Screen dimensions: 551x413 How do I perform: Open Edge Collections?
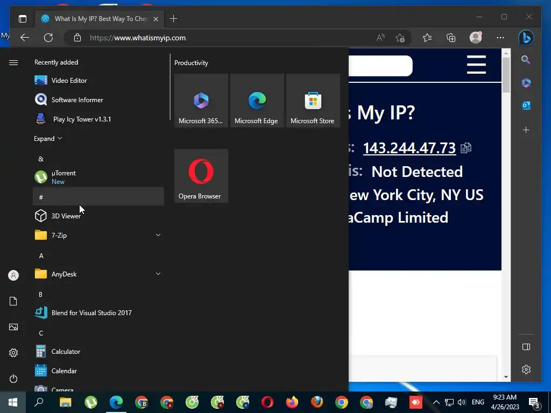(x=451, y=38)
